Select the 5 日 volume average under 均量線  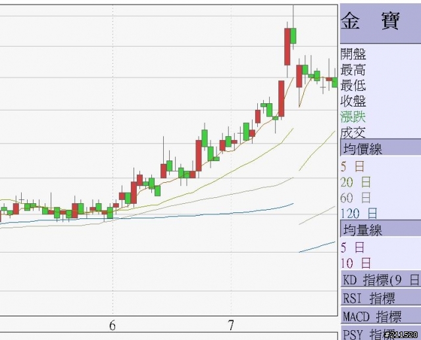pos(353,247)
